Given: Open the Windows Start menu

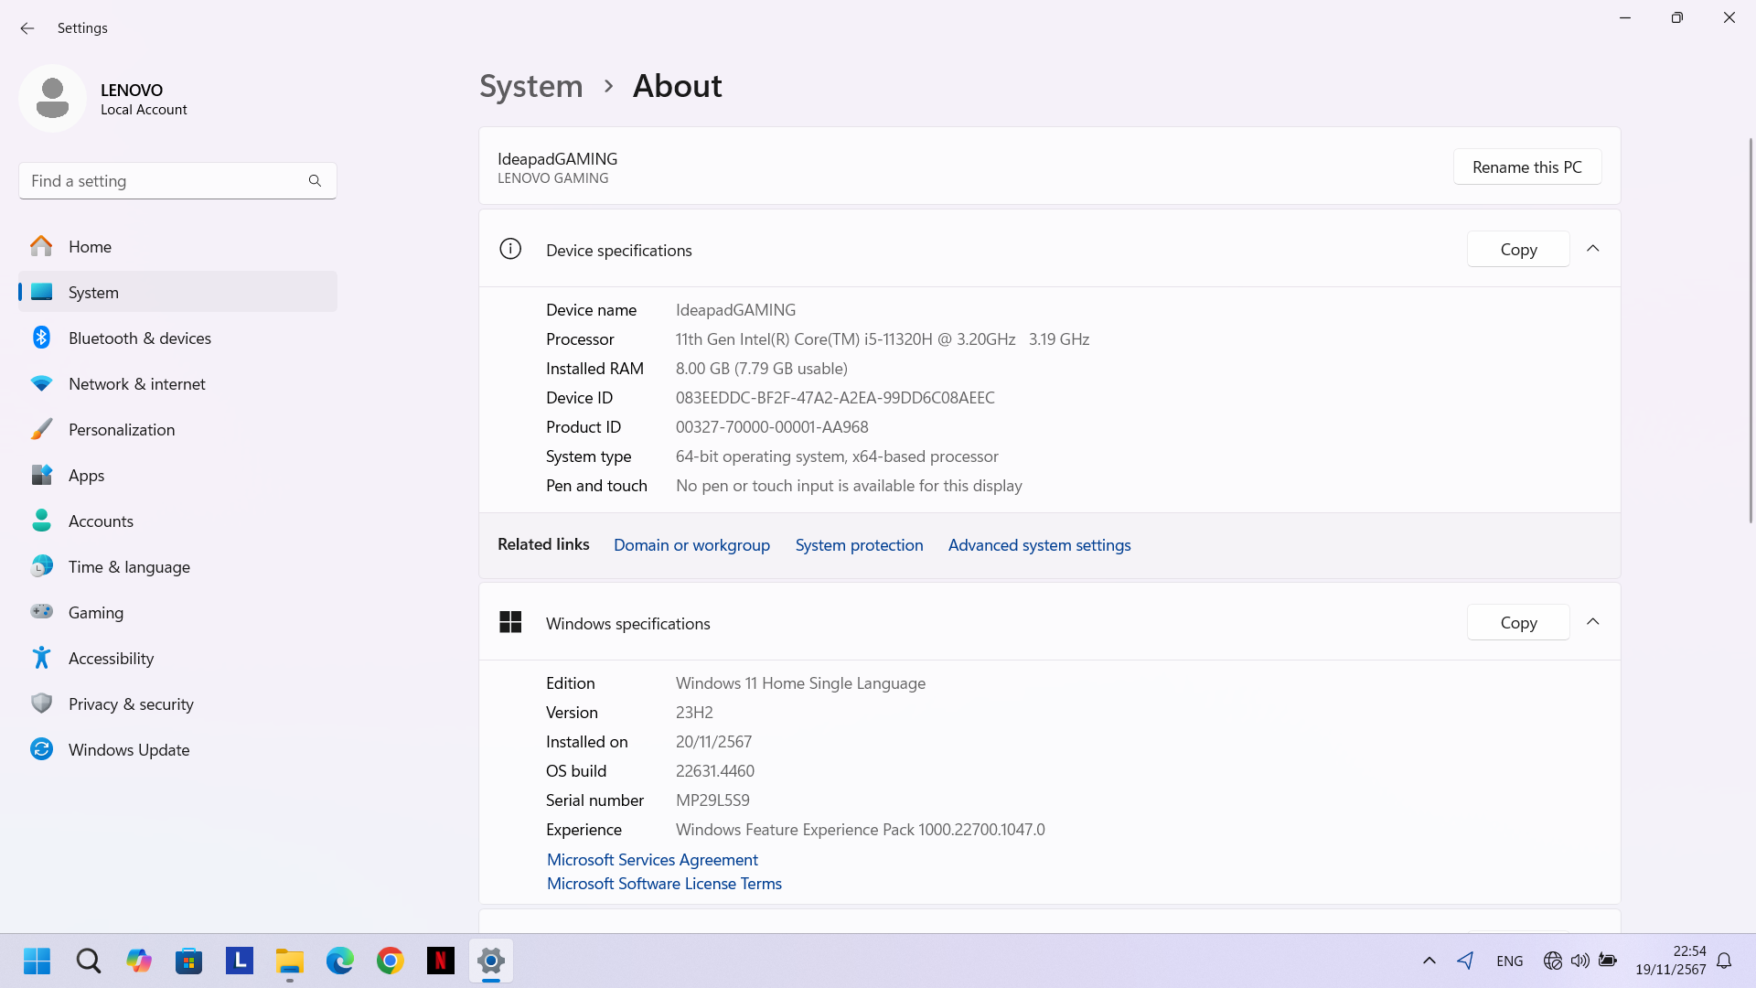Looking at the screenshot, I should pos(37,961).
